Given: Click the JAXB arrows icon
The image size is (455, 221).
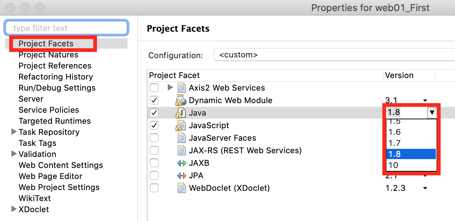Looking at the screenshot, I should point(181,163).
